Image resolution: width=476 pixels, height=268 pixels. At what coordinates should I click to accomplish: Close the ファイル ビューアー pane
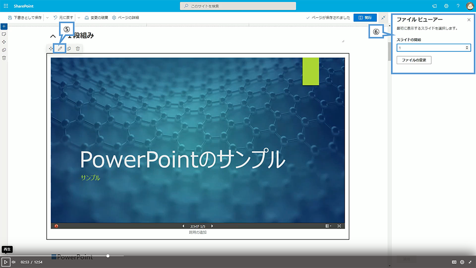click(x=469, y=20)
